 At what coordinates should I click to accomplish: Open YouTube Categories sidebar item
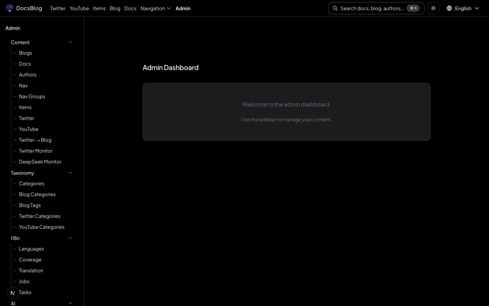point(42,227)
